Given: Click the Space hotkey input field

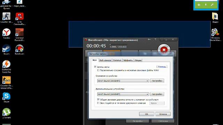Looking at the screenshot, I should (157, 103).
